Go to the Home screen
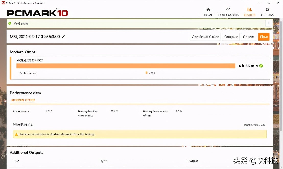Viewport: 283px width, 169px height. [208, 12]
